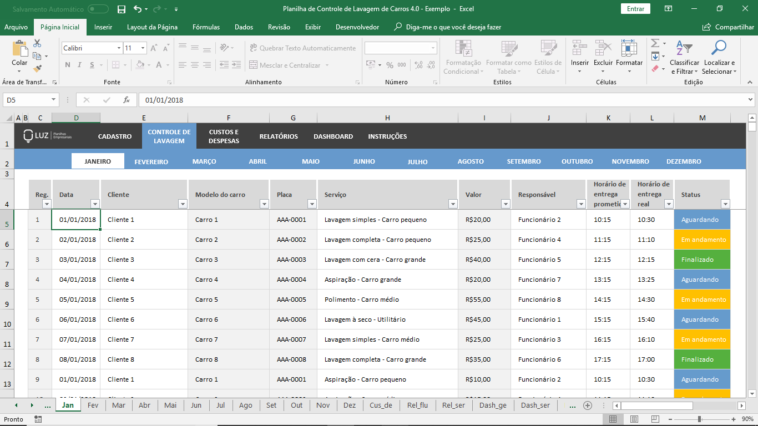Click the Entrar sign-in button
Screen dimensions: 758x426
[x=635, y=9]
